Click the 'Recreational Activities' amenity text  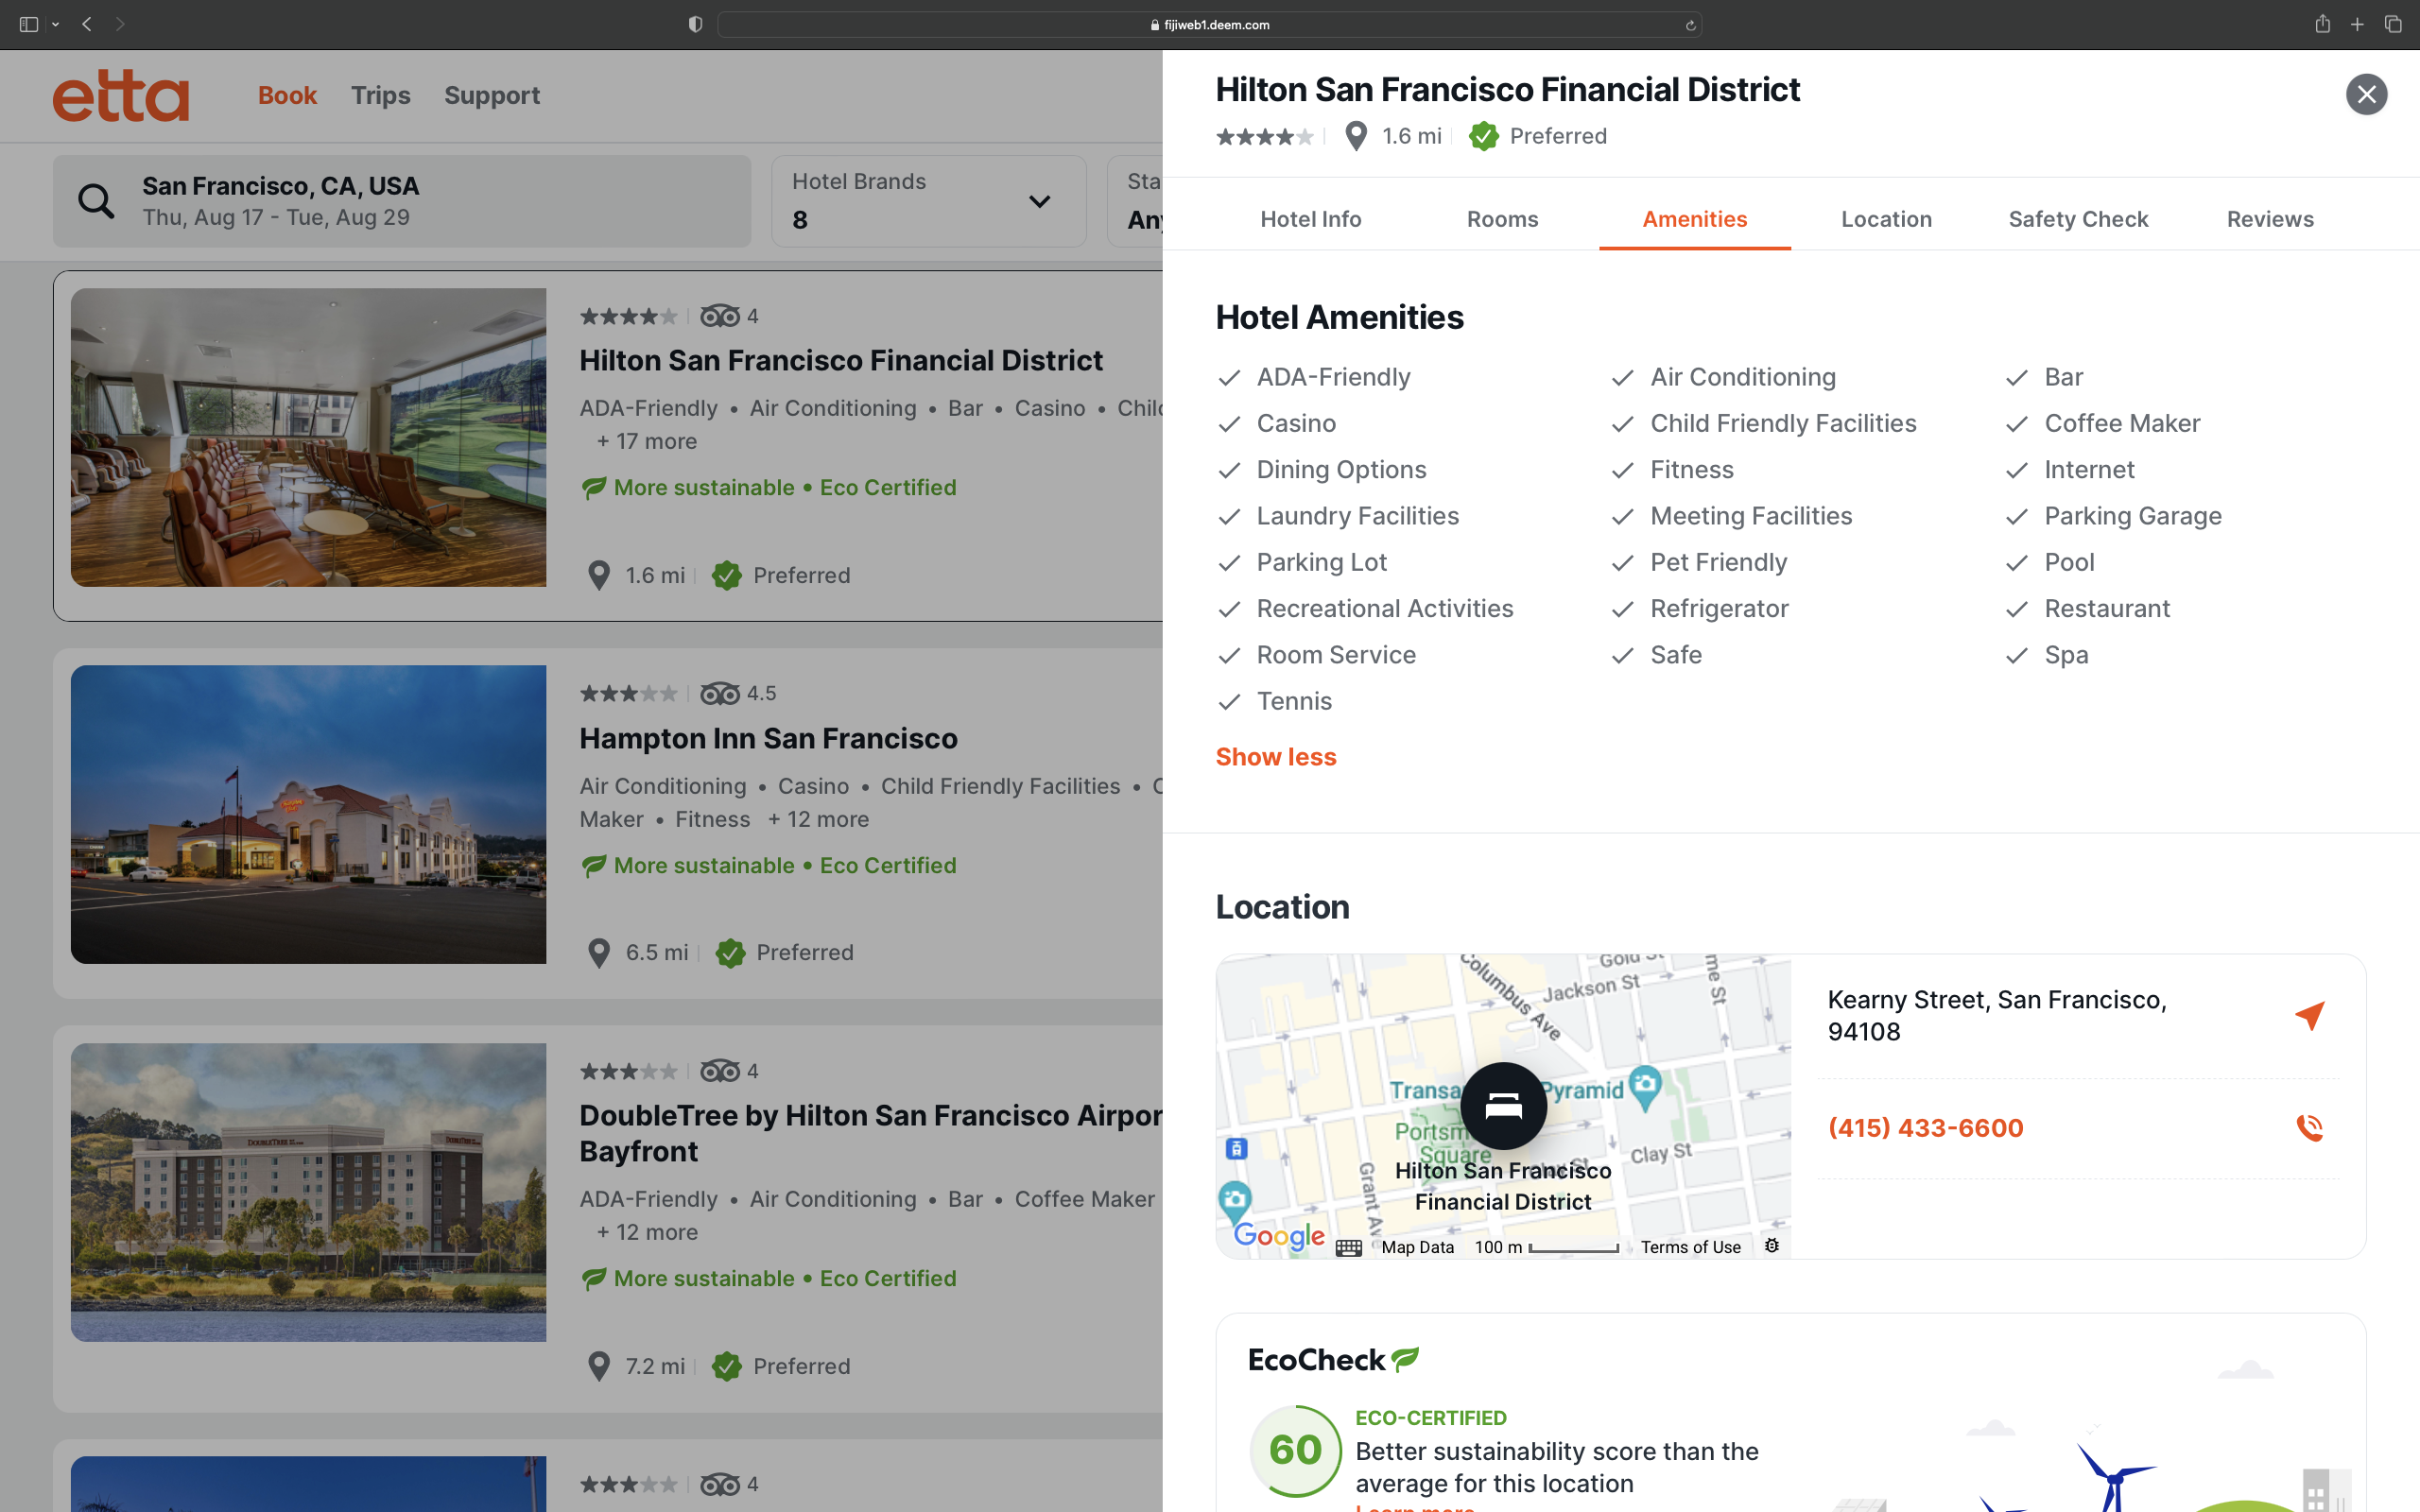pos(1384,608)
